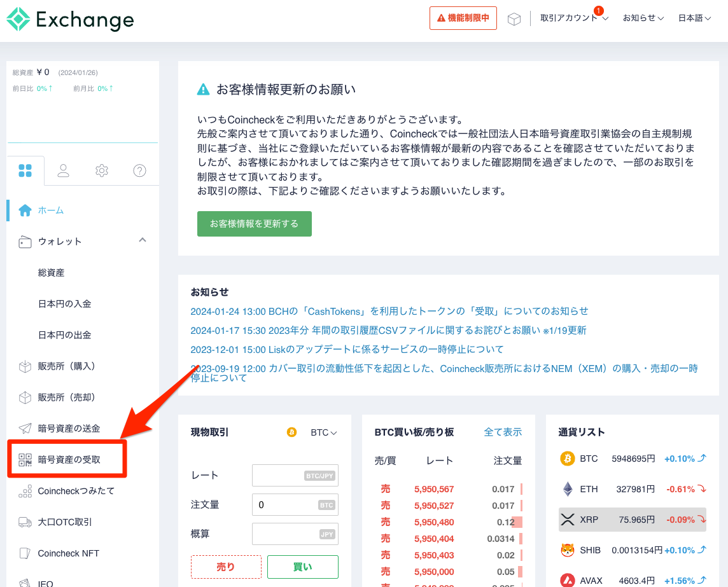Go to ホーム in sidebar
Viewport: 728px width, 587px height.
(51, 211)
